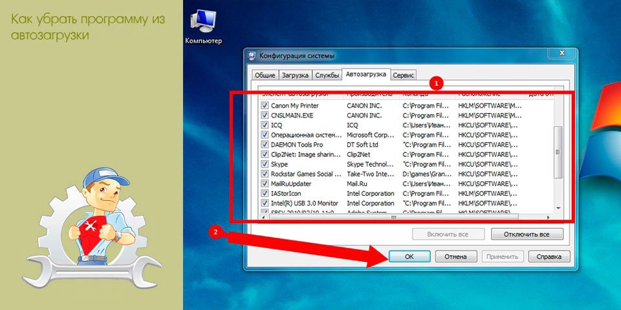Click the horizontal scrollbar under the startup list

click(393, 218)
